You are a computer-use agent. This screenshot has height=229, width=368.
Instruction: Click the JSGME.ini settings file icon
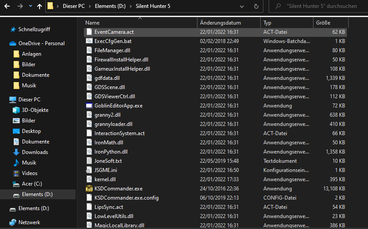[x=89, y=170]
